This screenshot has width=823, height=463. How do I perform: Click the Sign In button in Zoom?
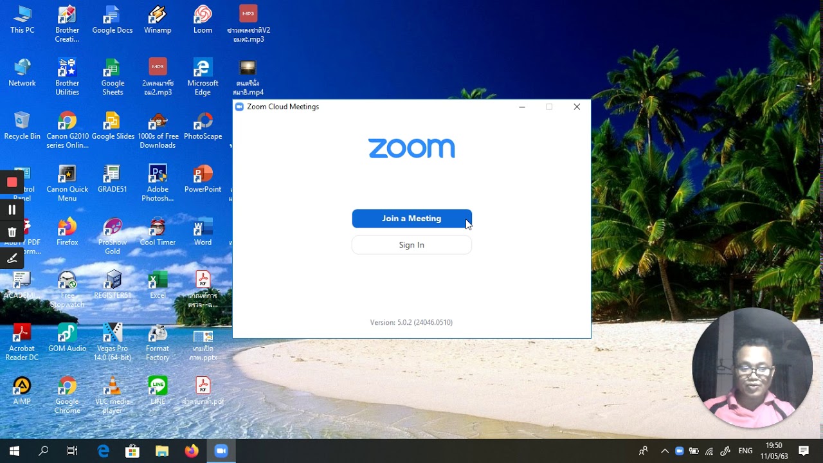point(411,245)
